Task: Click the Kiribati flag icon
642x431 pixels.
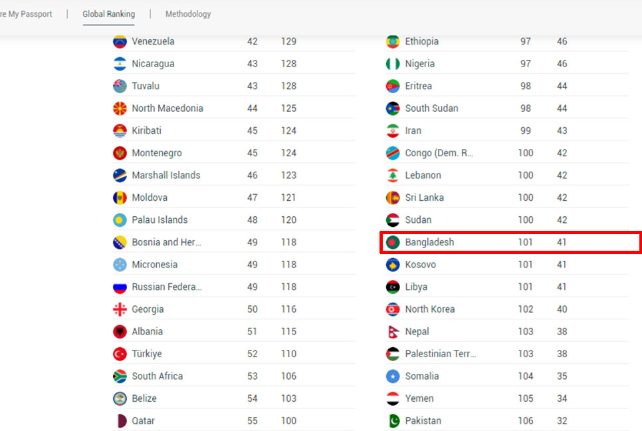Action: point(120,130)
